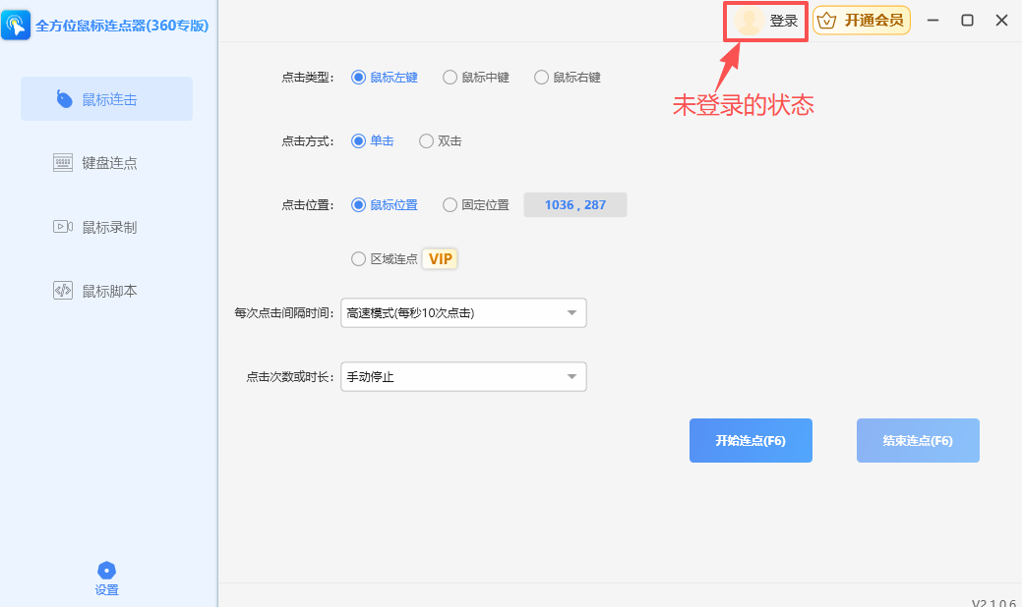Switch to 鼠标录制 mouse recording
Screen dimensions: 1022x607
click(x=106, y=226)
